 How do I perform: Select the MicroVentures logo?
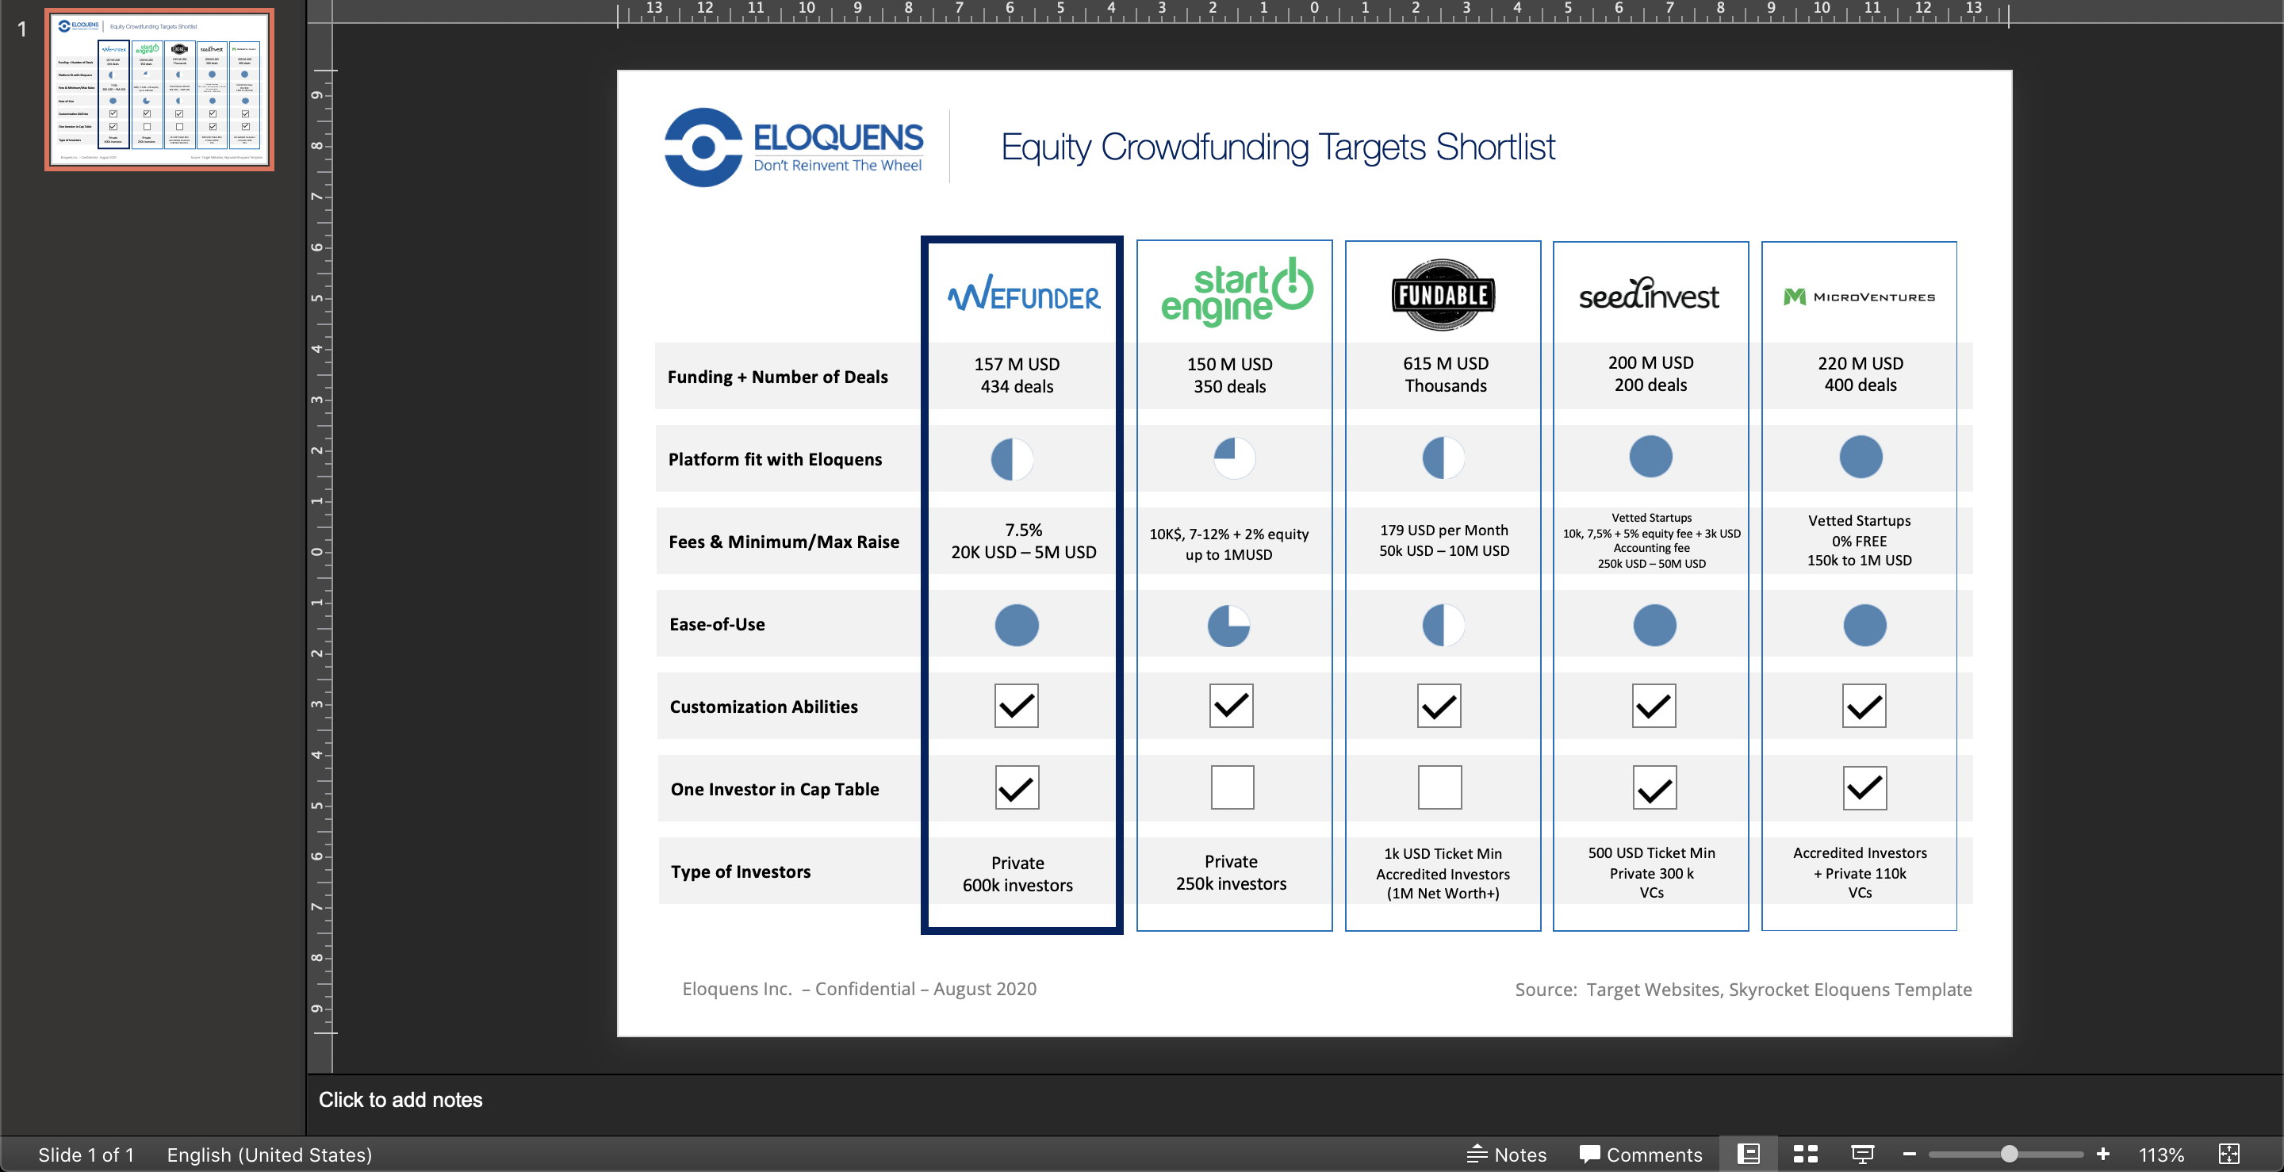(1859, 296)
